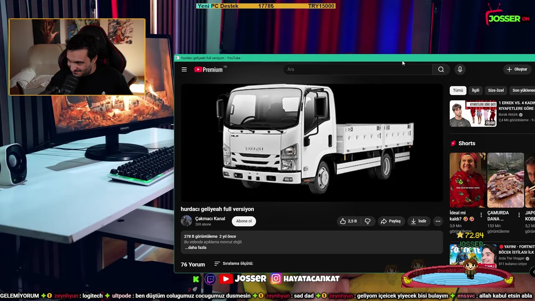Click the Arda The Vlogger channel name
Screen dimensions: 535x301
(512, 258)
